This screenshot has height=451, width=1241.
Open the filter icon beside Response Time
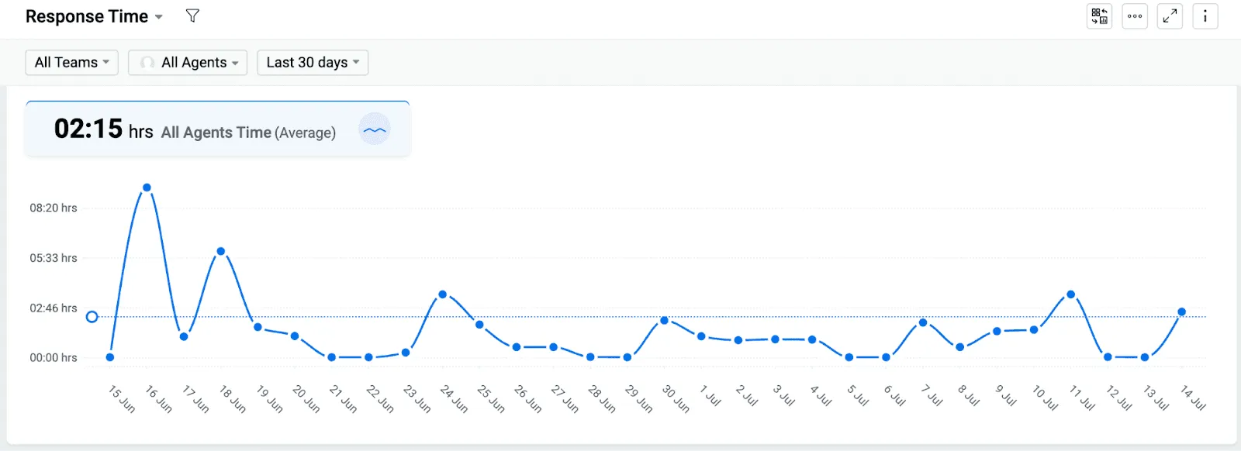pyautogui.click(x=192, y=15)
